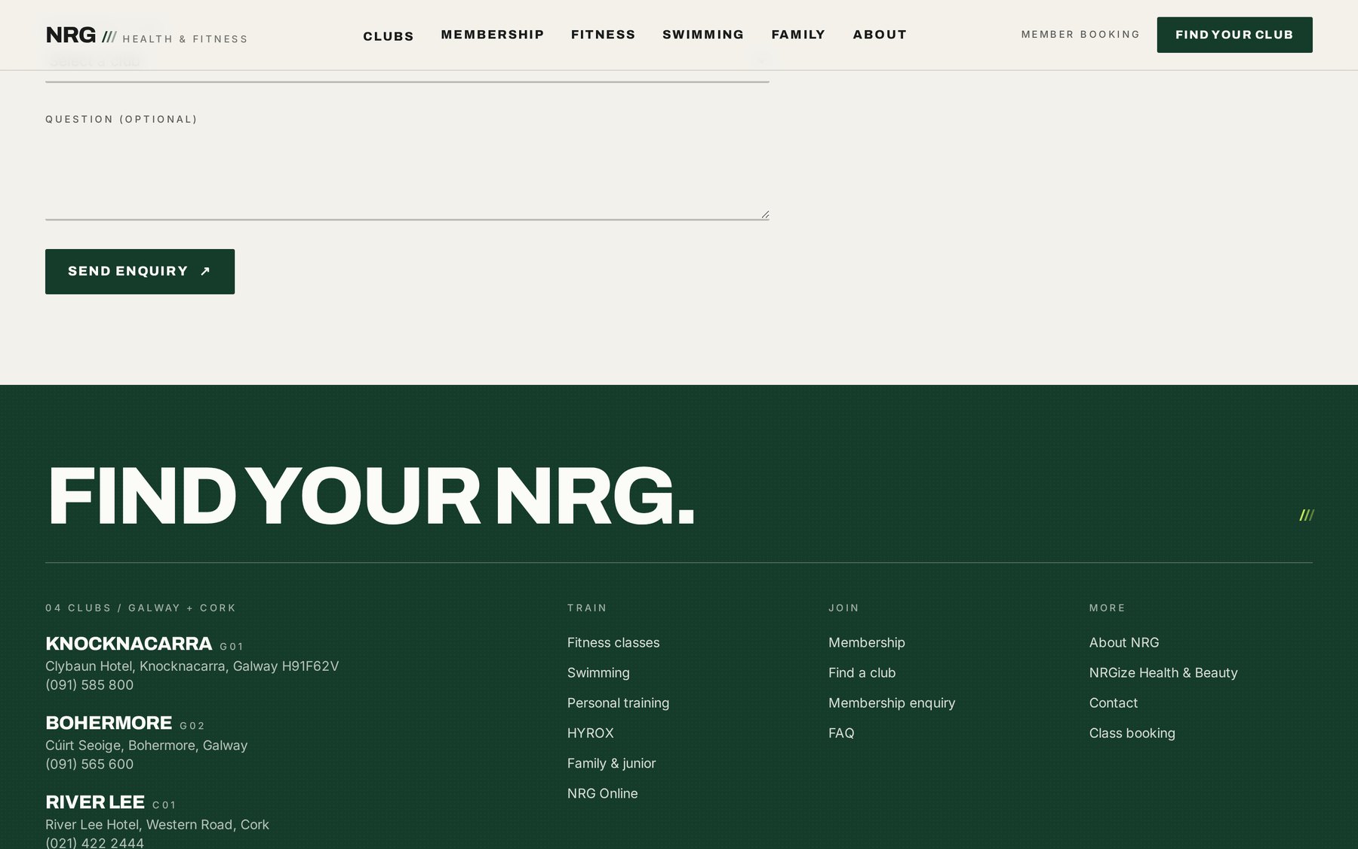Open Membership footer link under Join
1358x849 pixels.
[x=867, y=643]
